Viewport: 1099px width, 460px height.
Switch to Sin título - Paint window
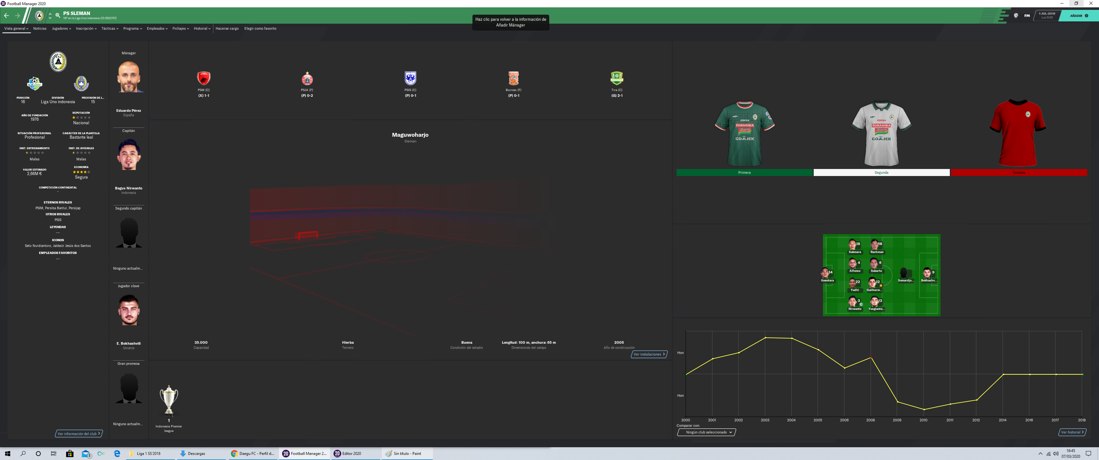(407, 454)
